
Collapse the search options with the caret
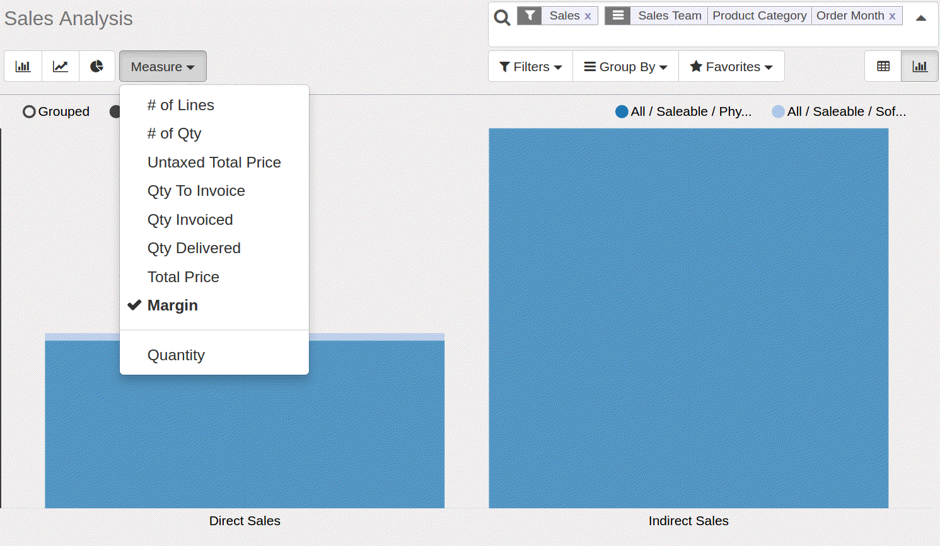921,18
